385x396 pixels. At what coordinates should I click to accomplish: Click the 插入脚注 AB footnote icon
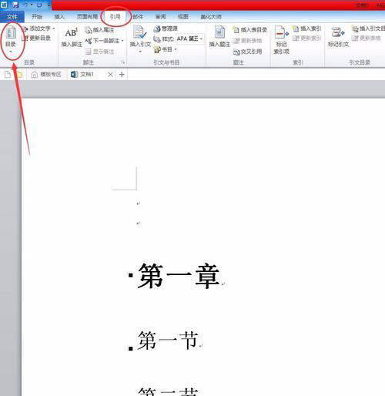tap(72, 33)
